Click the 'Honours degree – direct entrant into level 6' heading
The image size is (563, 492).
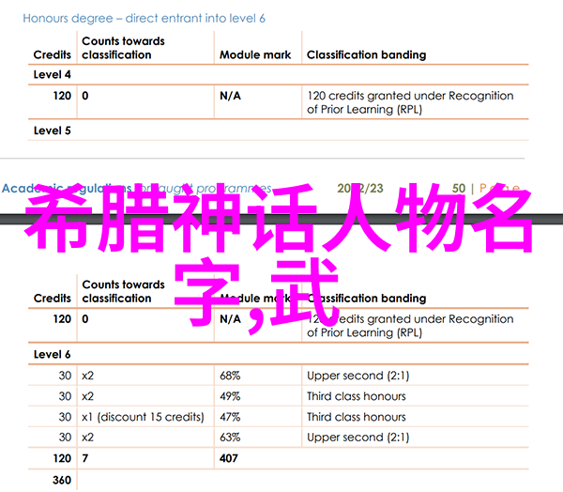coord(144,19)
